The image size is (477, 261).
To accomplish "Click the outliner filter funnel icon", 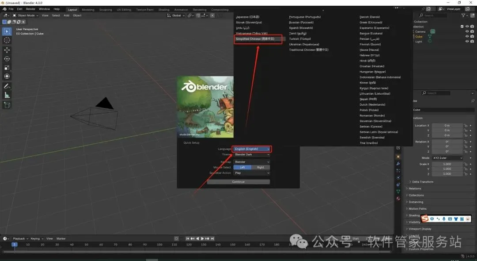I will (463, 15).
